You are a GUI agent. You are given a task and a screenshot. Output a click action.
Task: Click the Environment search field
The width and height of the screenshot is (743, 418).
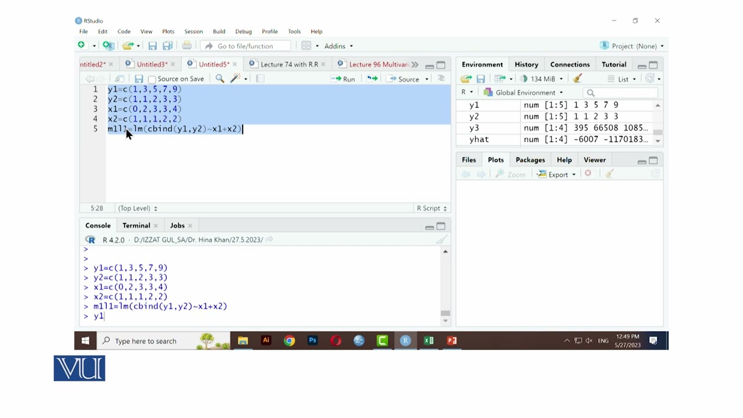click(621, 93)
